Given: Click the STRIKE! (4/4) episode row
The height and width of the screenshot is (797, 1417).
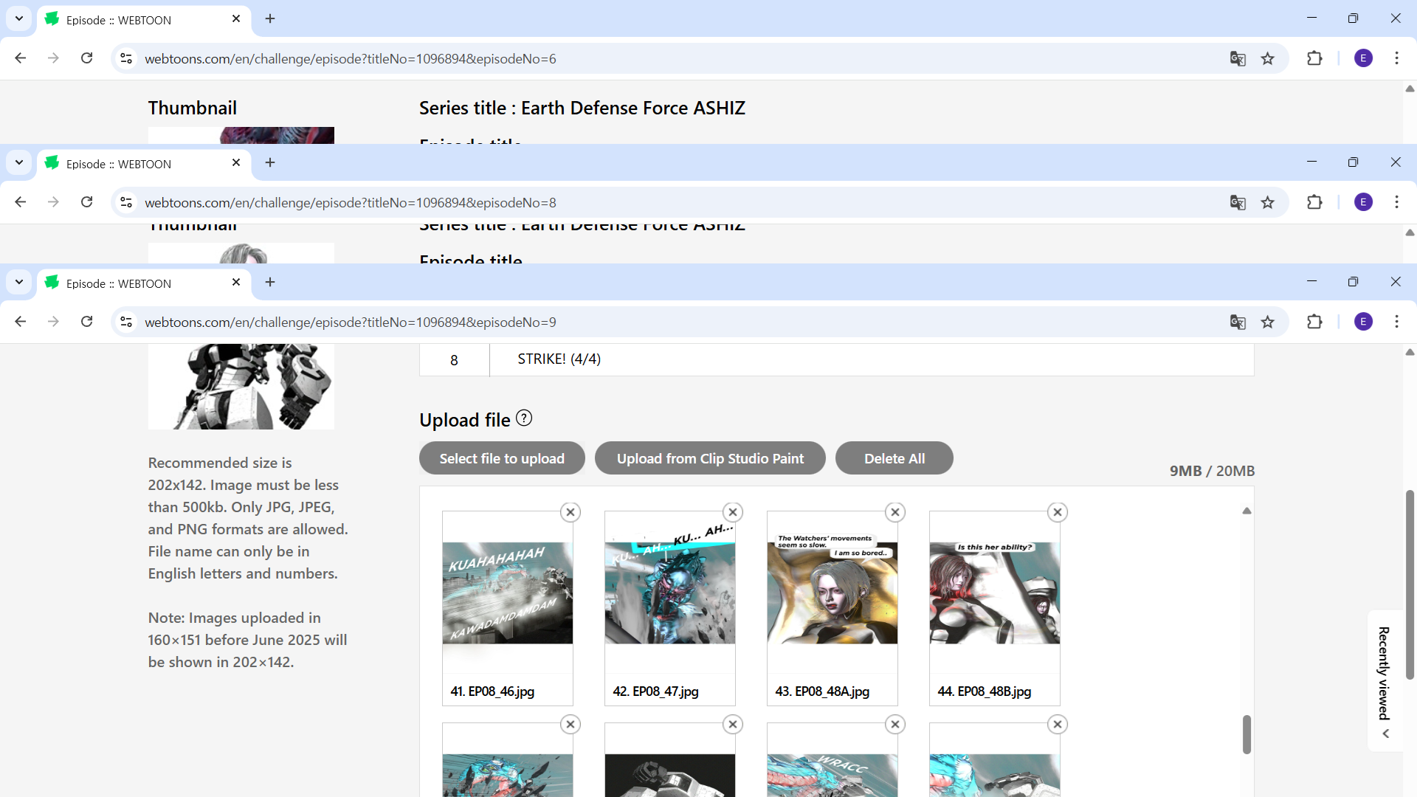Looking at the screenshot, I should click(836, 360).
